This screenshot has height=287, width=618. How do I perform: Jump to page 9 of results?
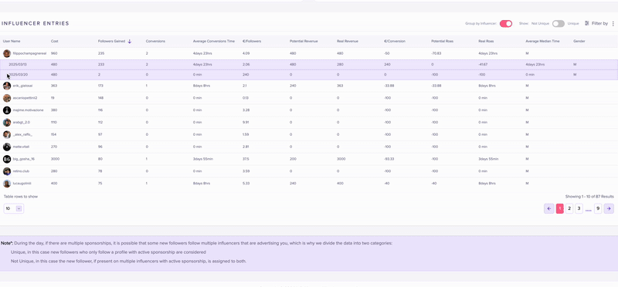pyautogui.click(x=598, y=208)
